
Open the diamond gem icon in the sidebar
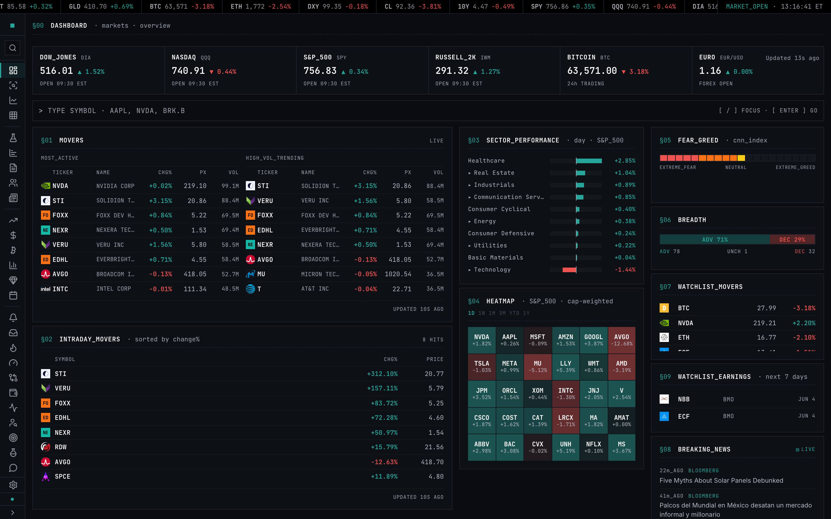point(13,281)
